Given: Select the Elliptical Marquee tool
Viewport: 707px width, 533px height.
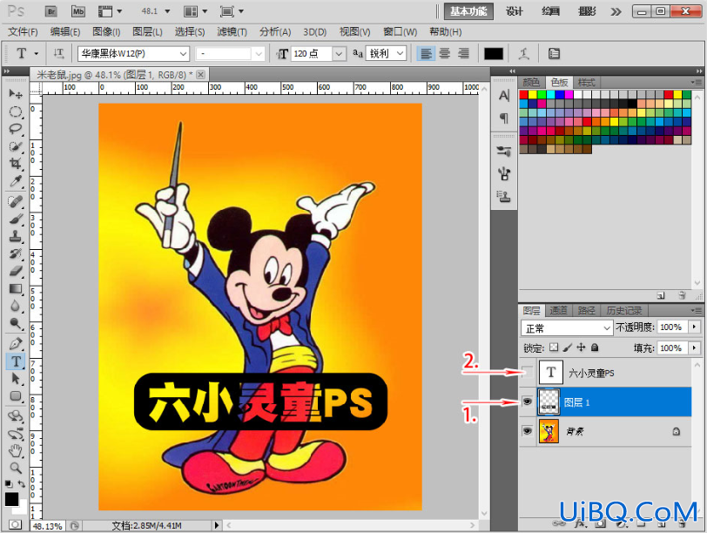Looking at the screenshot, I should [16, 111].
